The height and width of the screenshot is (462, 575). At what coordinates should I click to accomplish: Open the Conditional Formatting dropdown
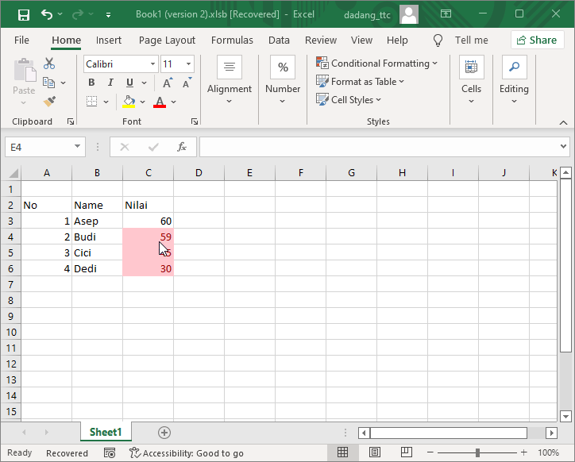[x=376, y=64]
